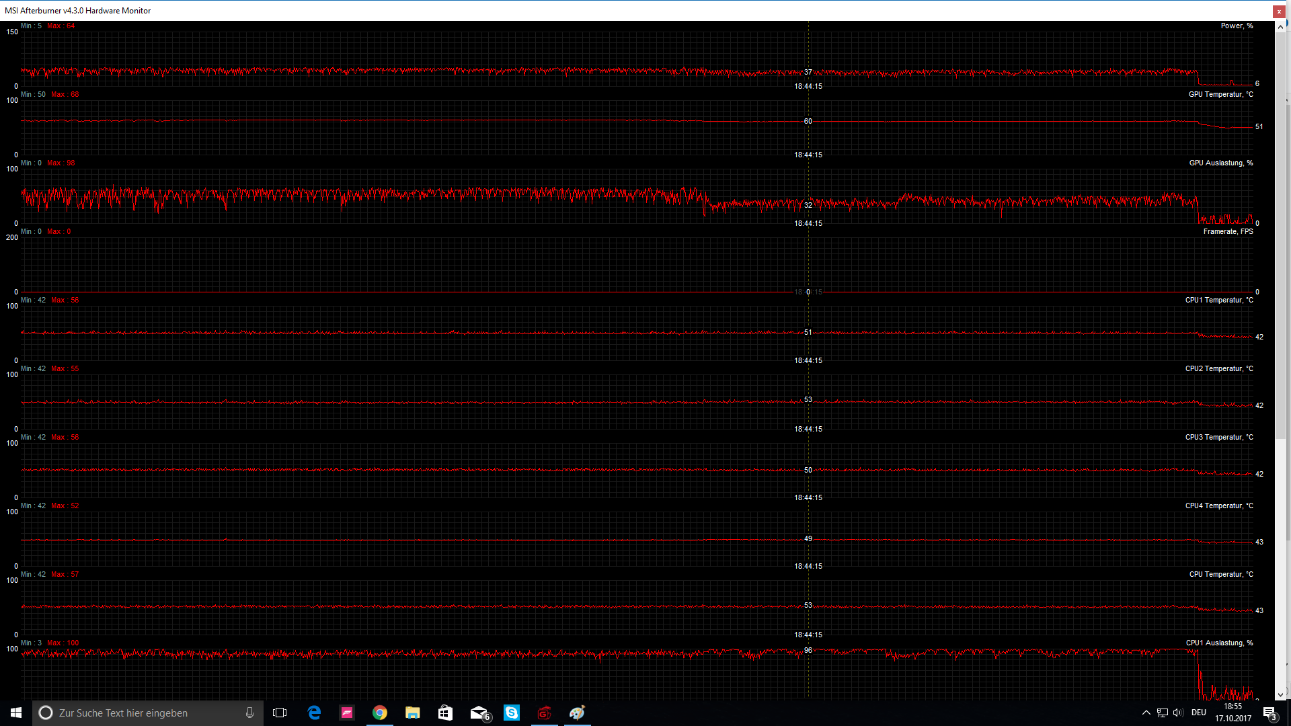Screen dimensions: 1291x726
Task: Launch Microsoft Edge from the taskbar
Action: [314, 713]
